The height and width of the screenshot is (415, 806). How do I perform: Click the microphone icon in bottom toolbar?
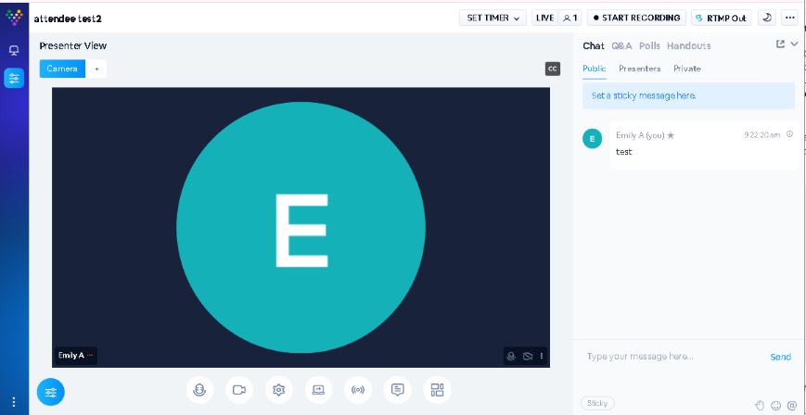(199, 390)
